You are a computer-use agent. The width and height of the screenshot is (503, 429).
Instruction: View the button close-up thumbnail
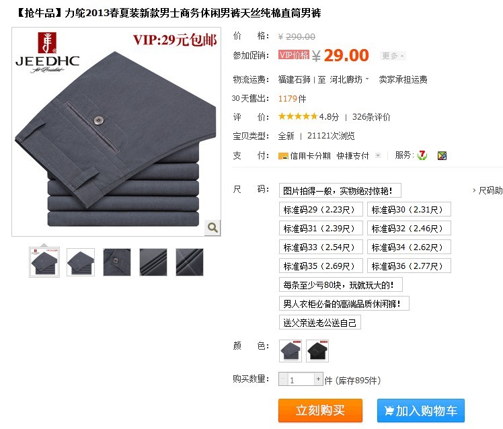[x=117, y=262]
